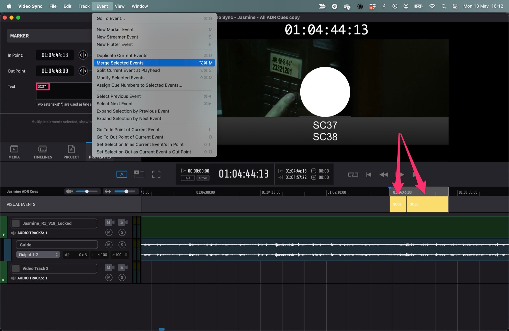This screenshot has width=509, height=331.
Task: Select the picture-in-picture layout icon
Action: [139, 174]
